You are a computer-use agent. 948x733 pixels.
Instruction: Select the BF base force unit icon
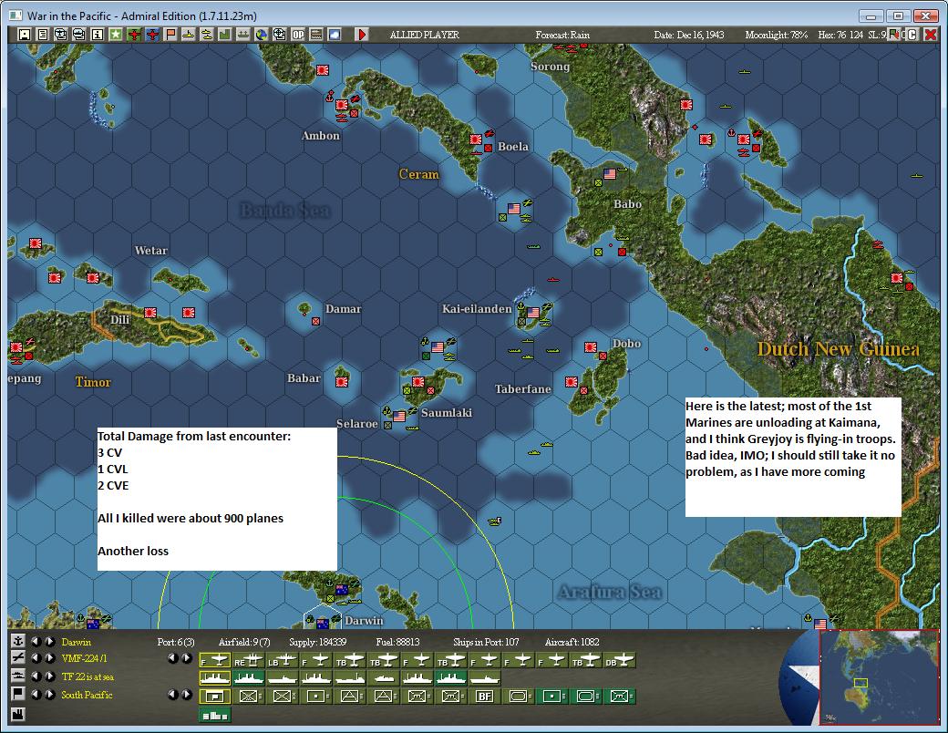[485, 697]
